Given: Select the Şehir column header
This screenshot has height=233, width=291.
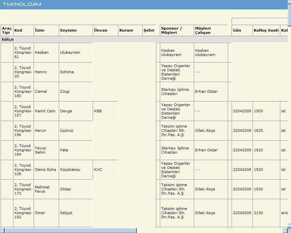Looking at the screenshot, I should 149,30.
